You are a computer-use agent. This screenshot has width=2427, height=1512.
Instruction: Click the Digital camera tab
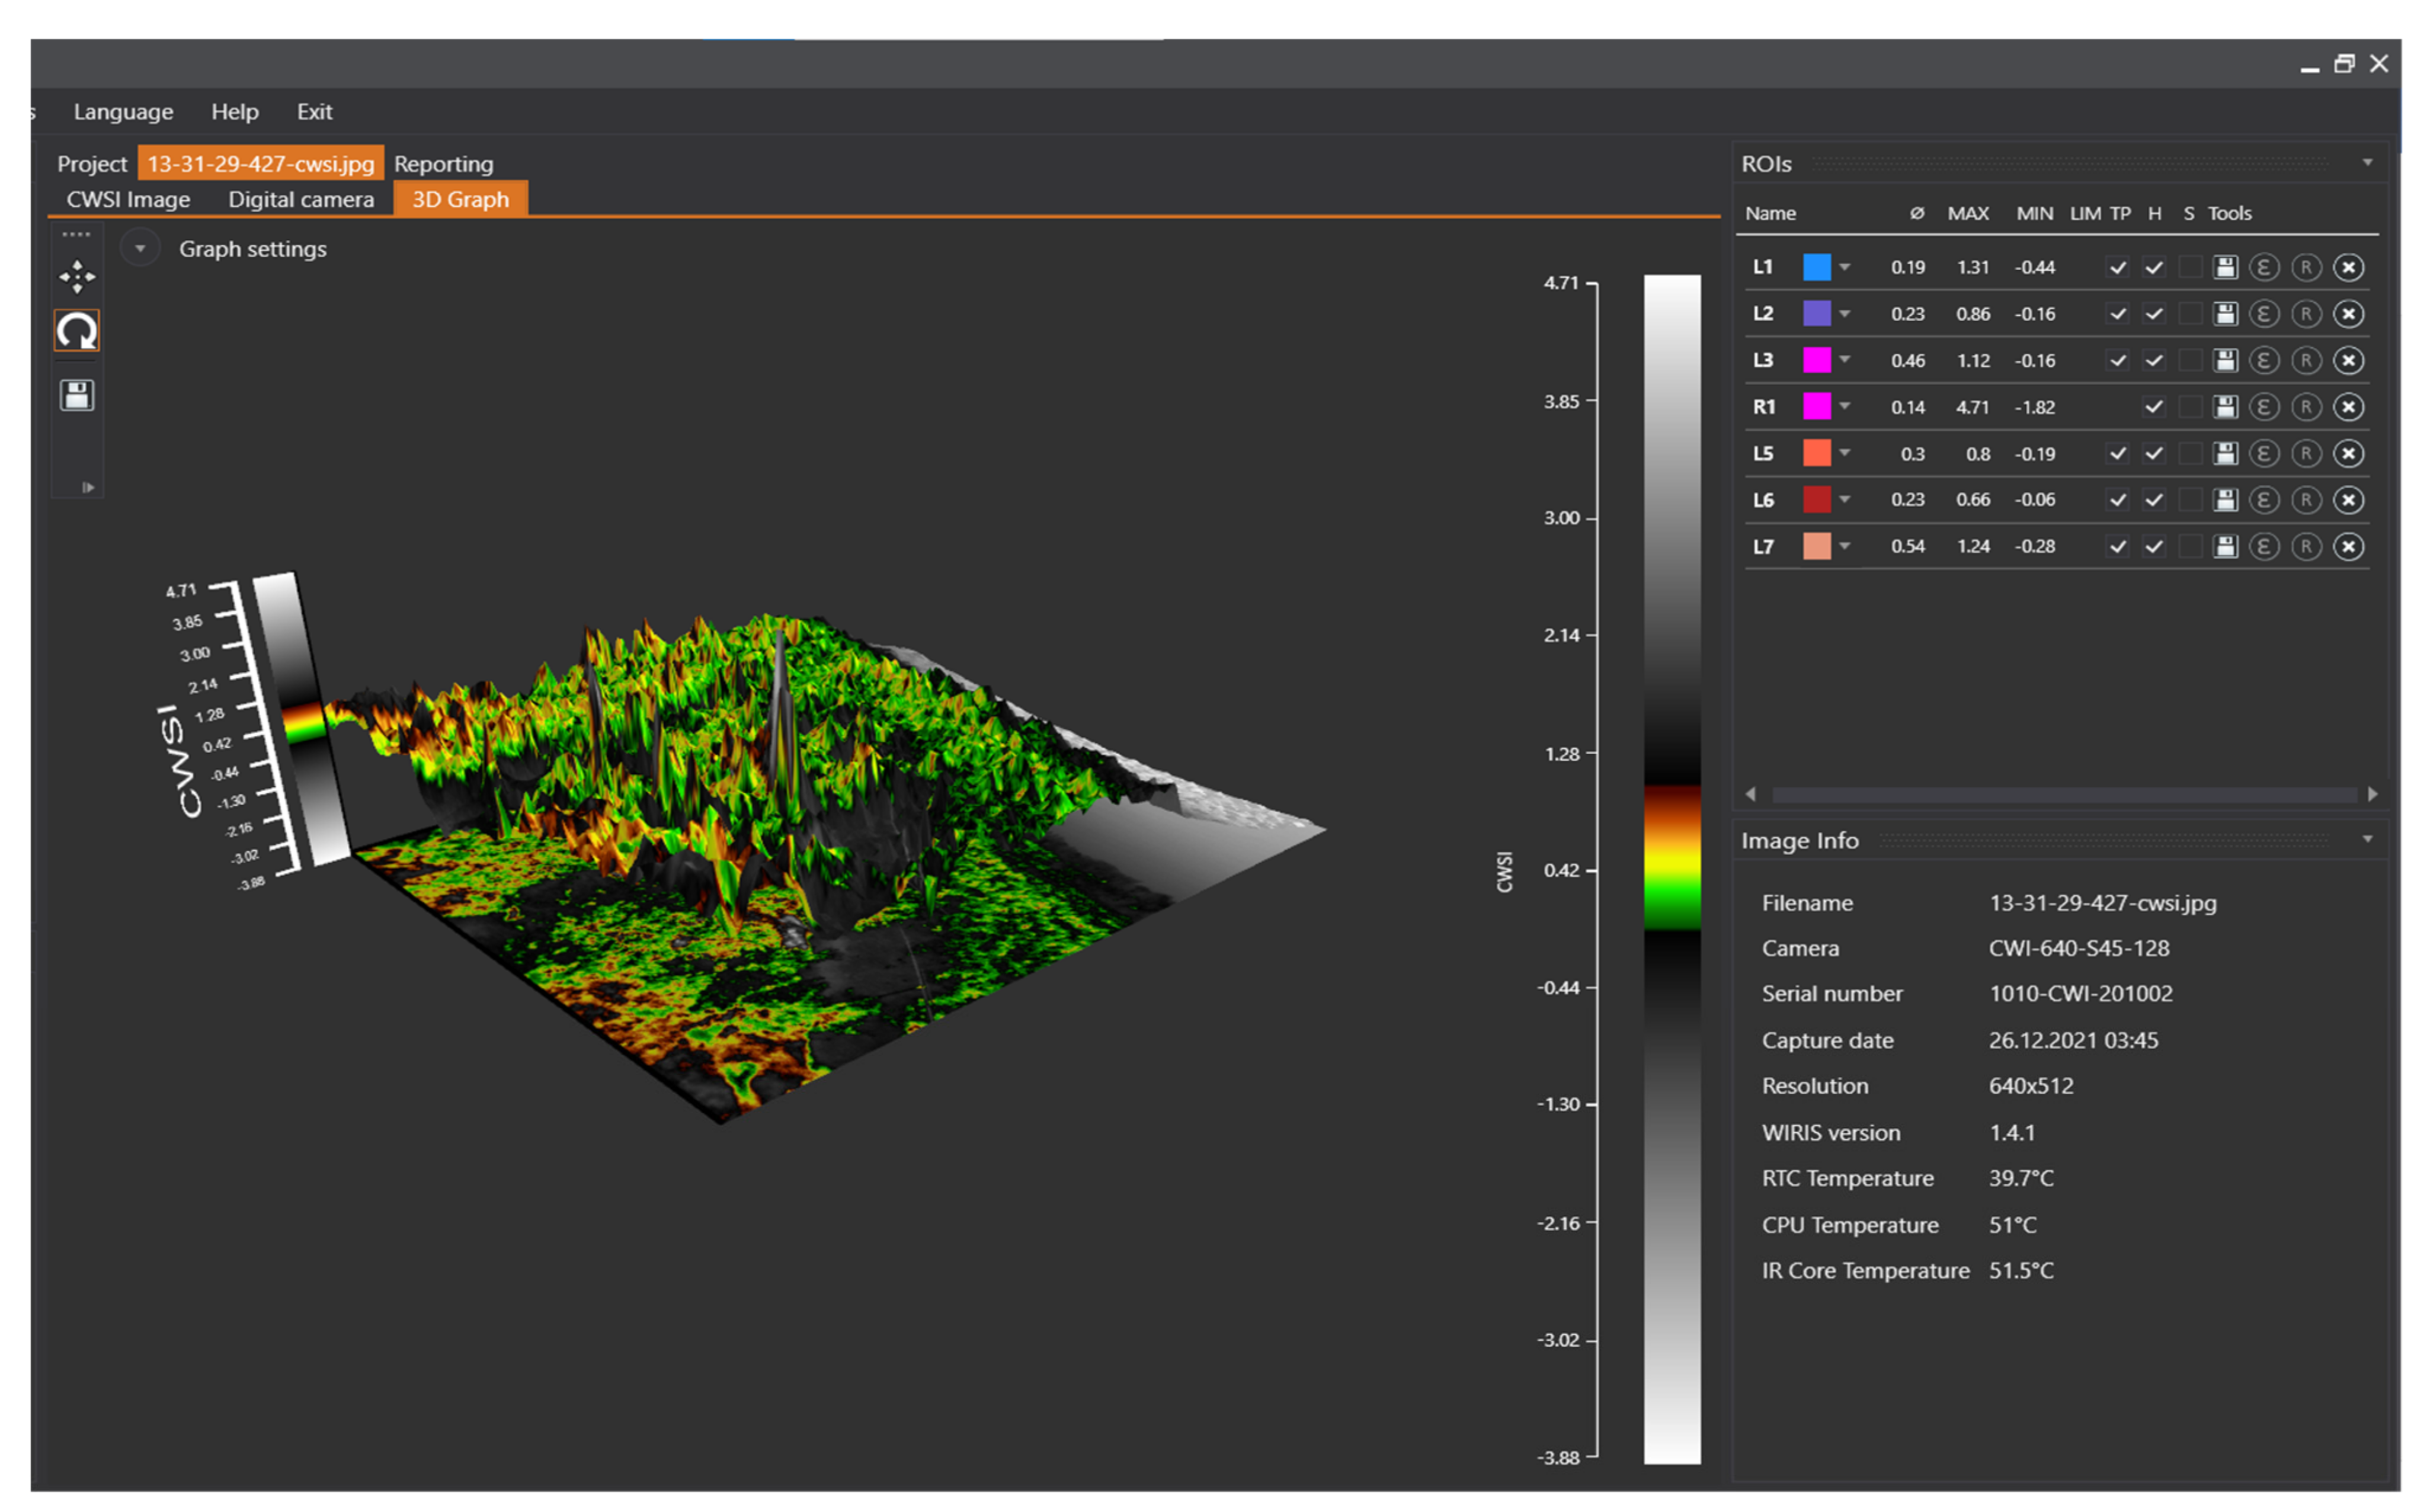[x=301, y=199]
